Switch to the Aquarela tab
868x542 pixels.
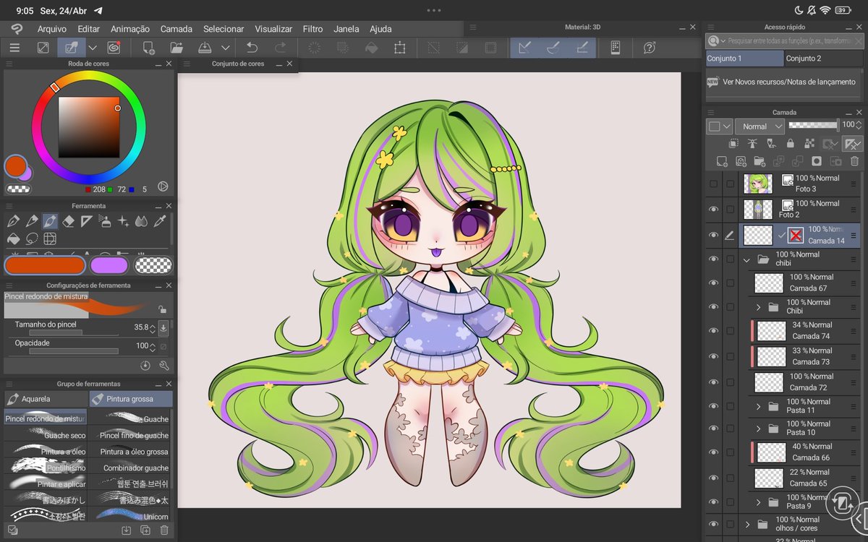(x=45, y=399)
